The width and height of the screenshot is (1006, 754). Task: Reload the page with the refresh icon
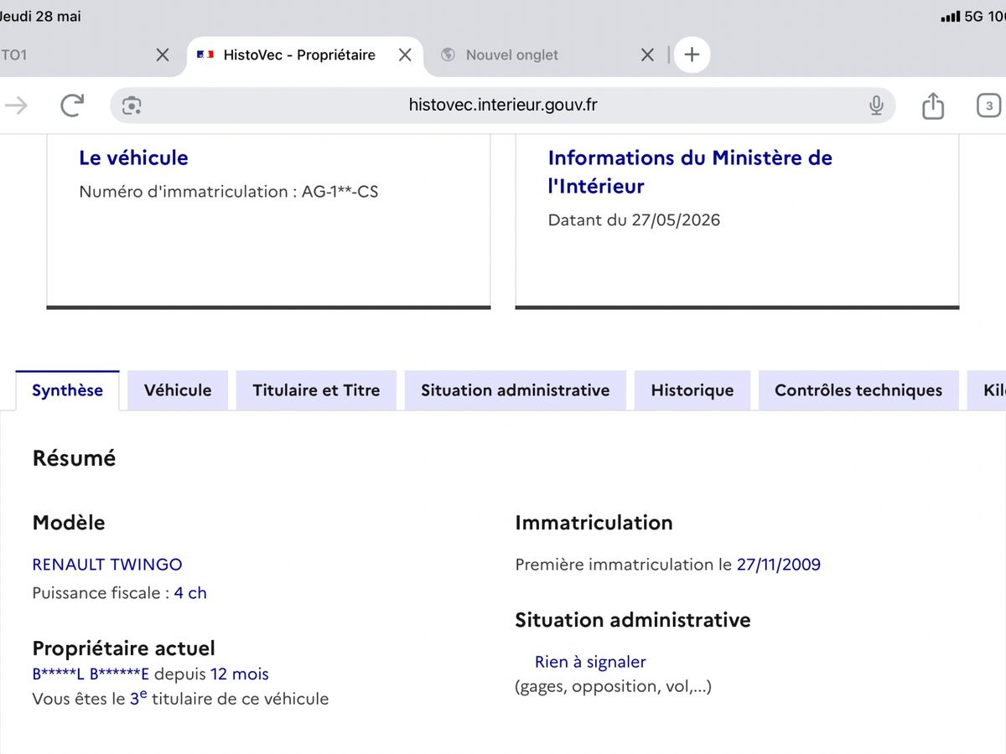(72, 105)
